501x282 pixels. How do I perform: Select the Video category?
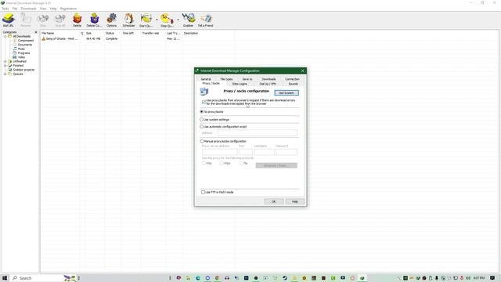(x=21, y=57)
